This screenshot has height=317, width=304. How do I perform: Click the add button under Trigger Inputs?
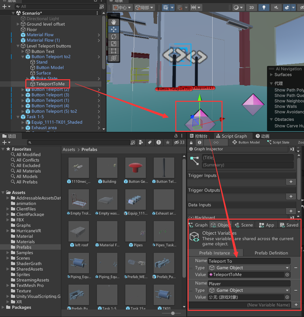(x=291, y=182)
